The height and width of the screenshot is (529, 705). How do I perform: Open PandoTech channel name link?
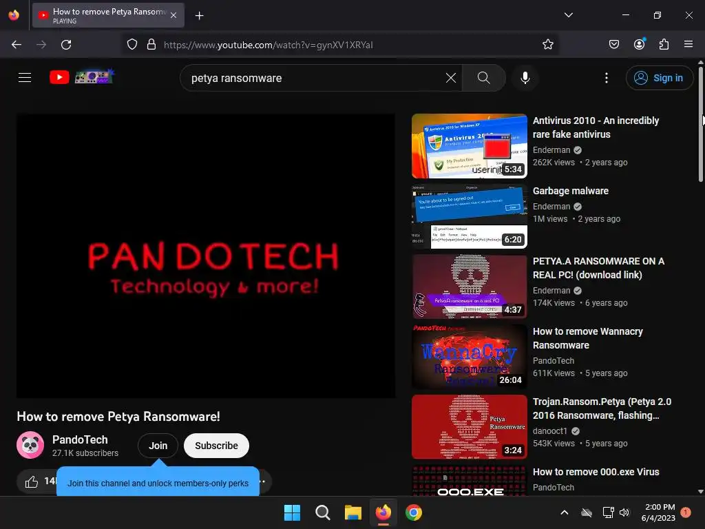[x=80, y=440]
